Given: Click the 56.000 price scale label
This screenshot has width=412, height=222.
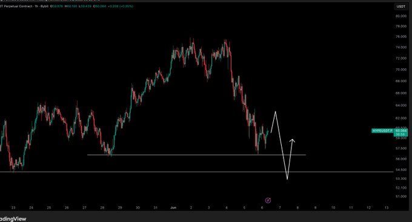Looking at the screenshot, I should (401, 159).
